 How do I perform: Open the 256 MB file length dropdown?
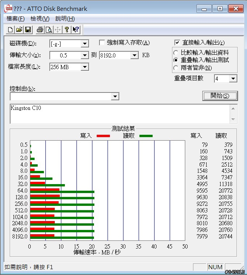[85, 67]
